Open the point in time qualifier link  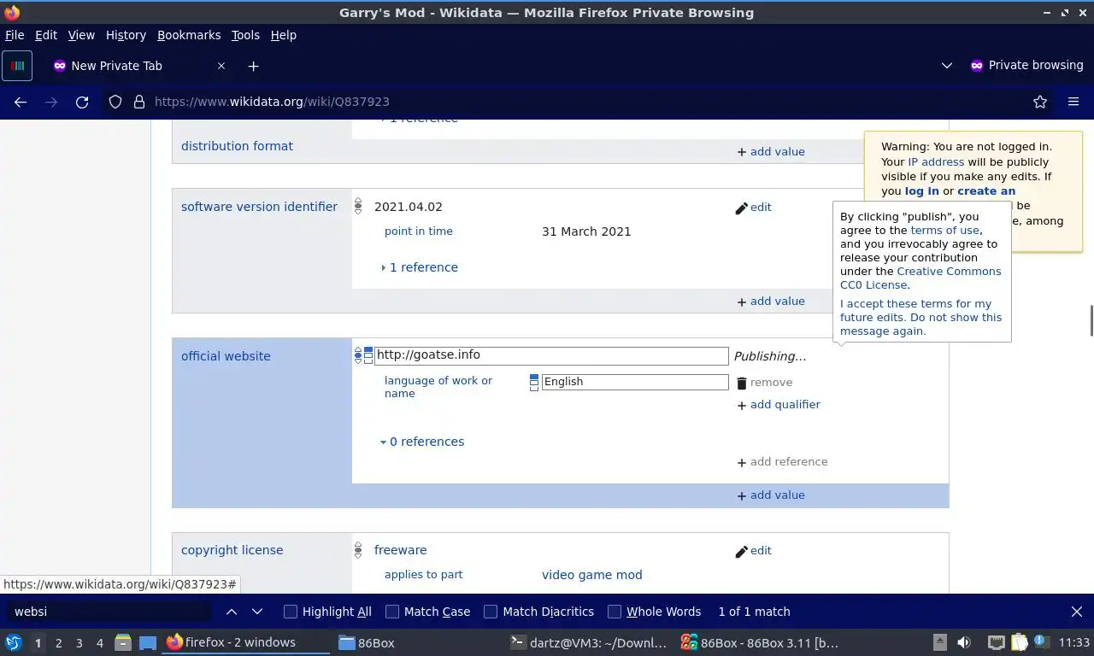pyautogui.click(x=419, y=231)
